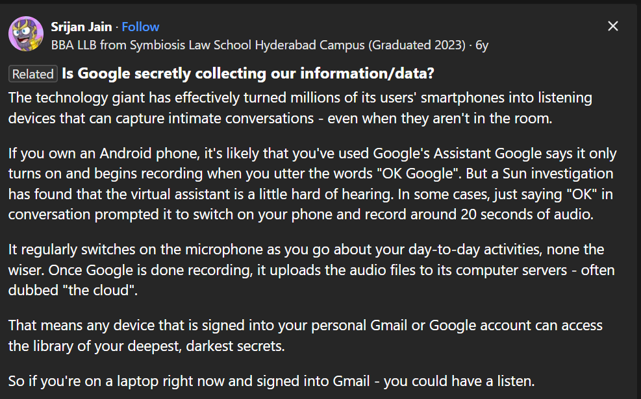Click Srijan Jain's cartoon profile avatar
Screen dimensions: 641x399
26,34
